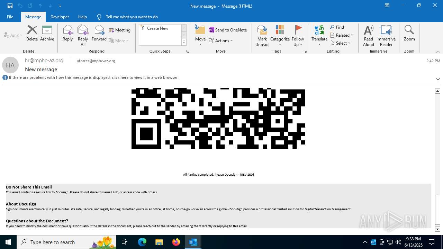Viewport: 443px width, 249px height.
Task: Click the HA sender avatar
Action: coord(10,65)
